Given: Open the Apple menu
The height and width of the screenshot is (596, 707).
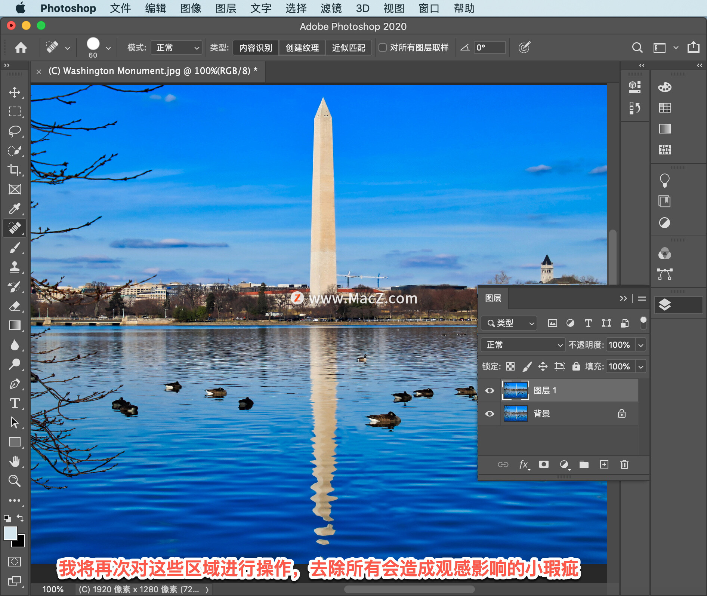Looking at the screenshot, I should pyautogui.click(x=21, y=8).
